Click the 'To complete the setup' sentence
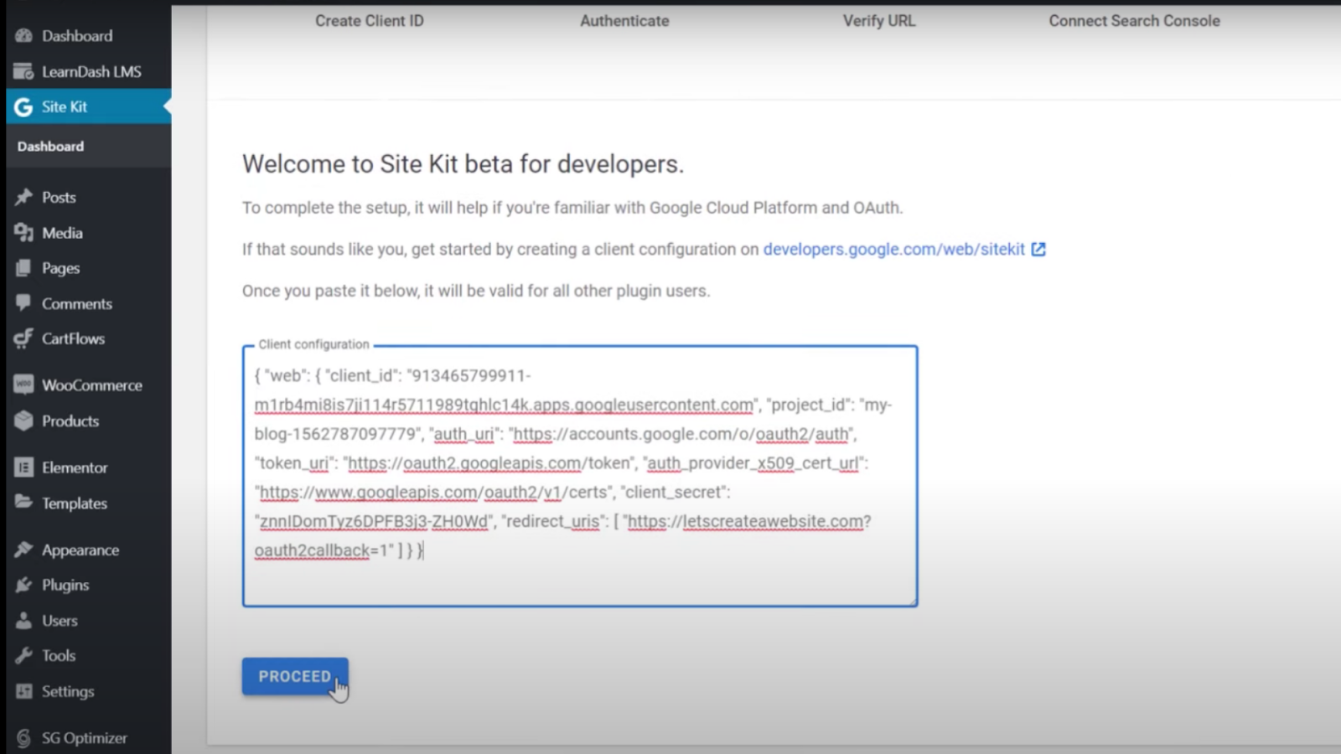 click(572, 208)
